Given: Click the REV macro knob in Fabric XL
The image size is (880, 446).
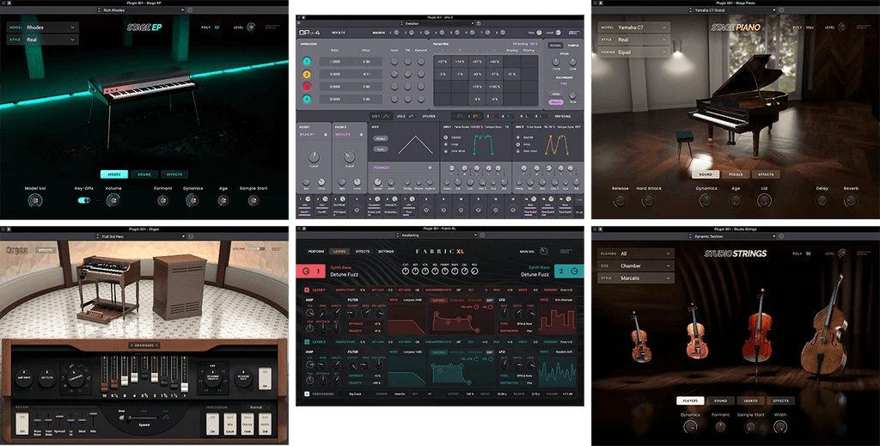Looking at the screenshot, I should pos(474,271).
